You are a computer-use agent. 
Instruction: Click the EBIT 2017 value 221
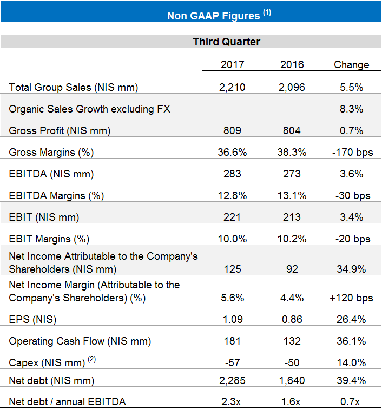(x=232, y=217)
